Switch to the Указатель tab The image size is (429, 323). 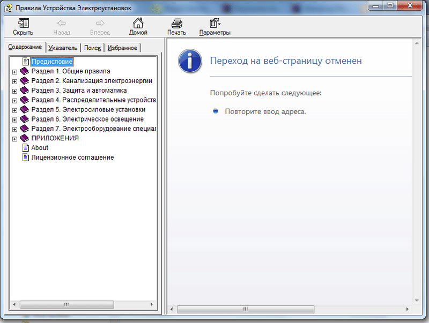click(x=63, y=48)
